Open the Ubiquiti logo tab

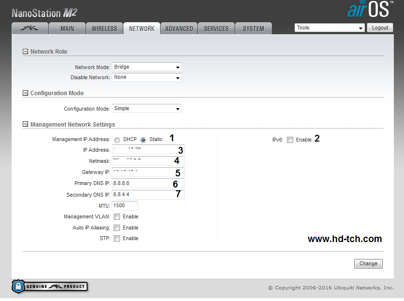[30, 29]
